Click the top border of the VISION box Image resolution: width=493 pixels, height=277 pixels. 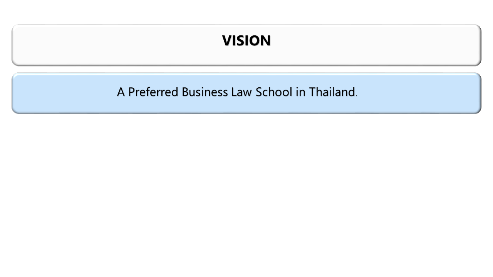tap(246, 25)
